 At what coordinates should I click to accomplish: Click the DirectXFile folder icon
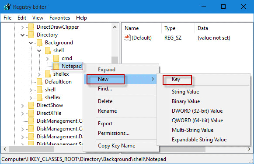[31, 113]
